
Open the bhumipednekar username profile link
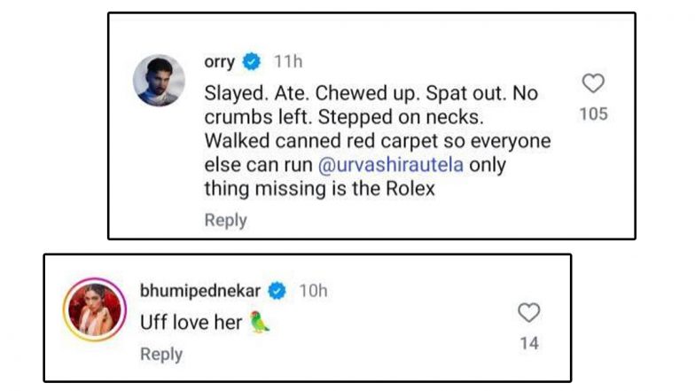point(201,290)
